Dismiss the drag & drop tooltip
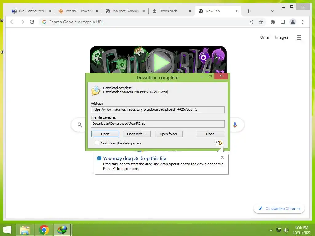 click(222, 157)
